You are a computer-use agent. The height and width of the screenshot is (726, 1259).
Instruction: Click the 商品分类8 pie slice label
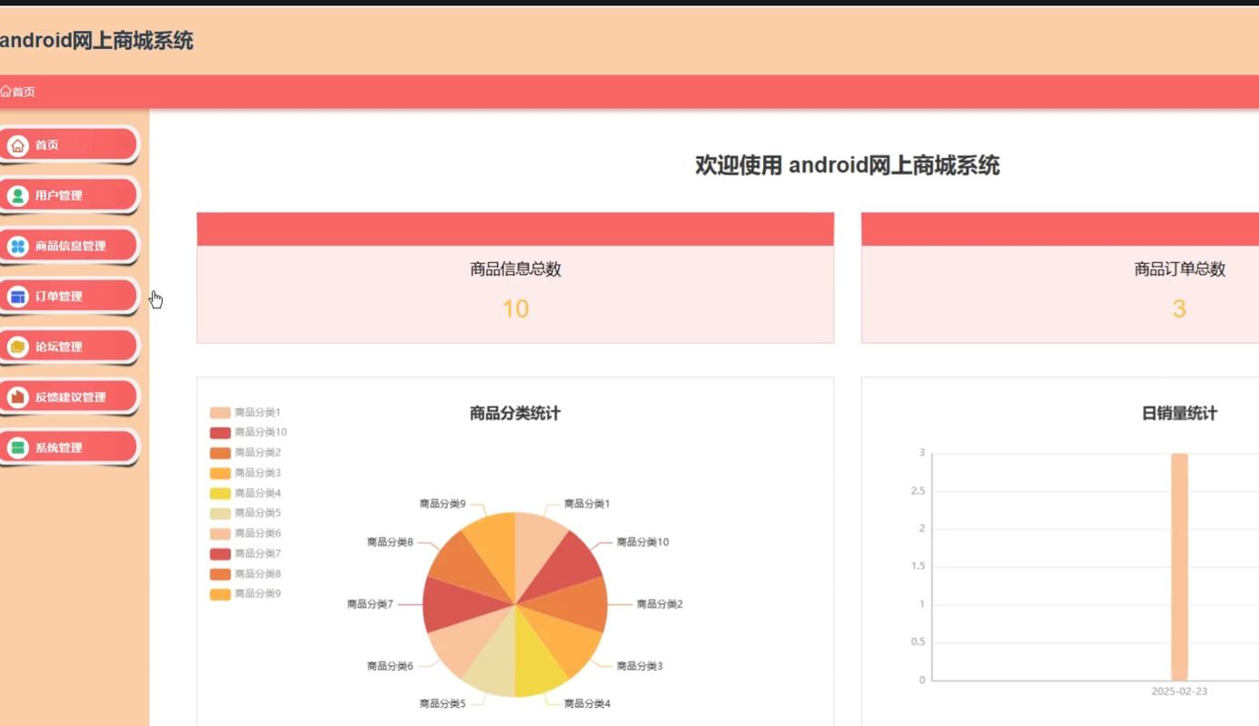390,543
